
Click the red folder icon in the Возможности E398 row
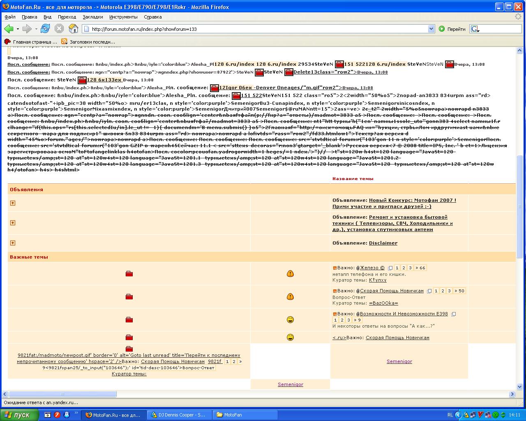pos(129,319)
